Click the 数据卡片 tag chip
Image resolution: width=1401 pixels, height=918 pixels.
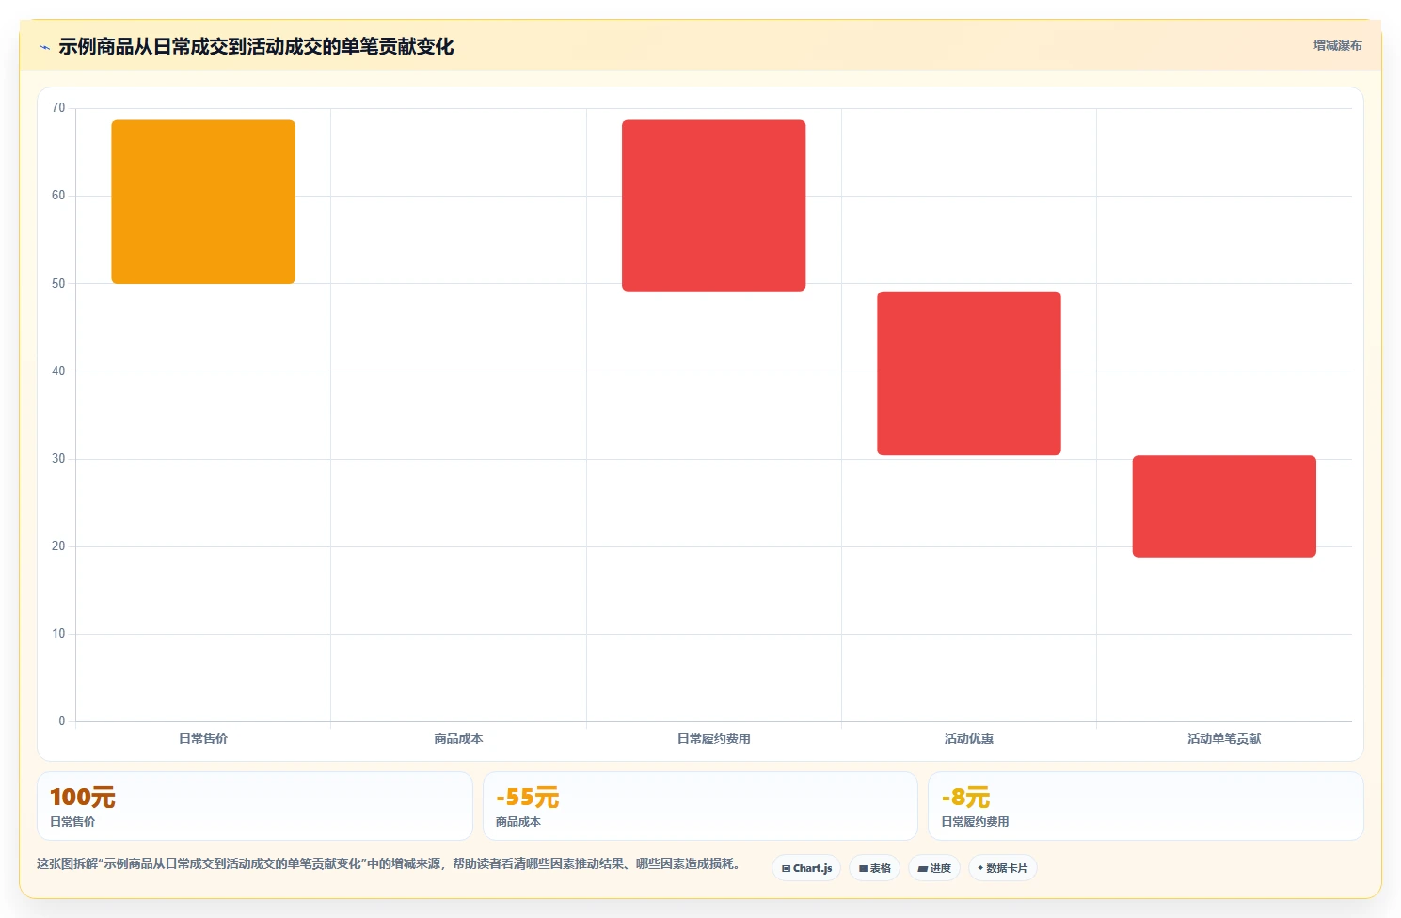(1003, 868)
